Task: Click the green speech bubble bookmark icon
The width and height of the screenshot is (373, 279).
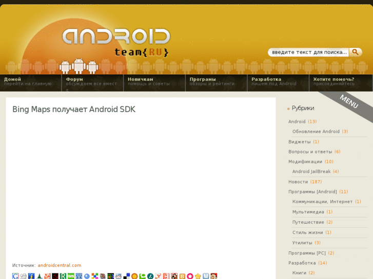Action: (142, 276)
